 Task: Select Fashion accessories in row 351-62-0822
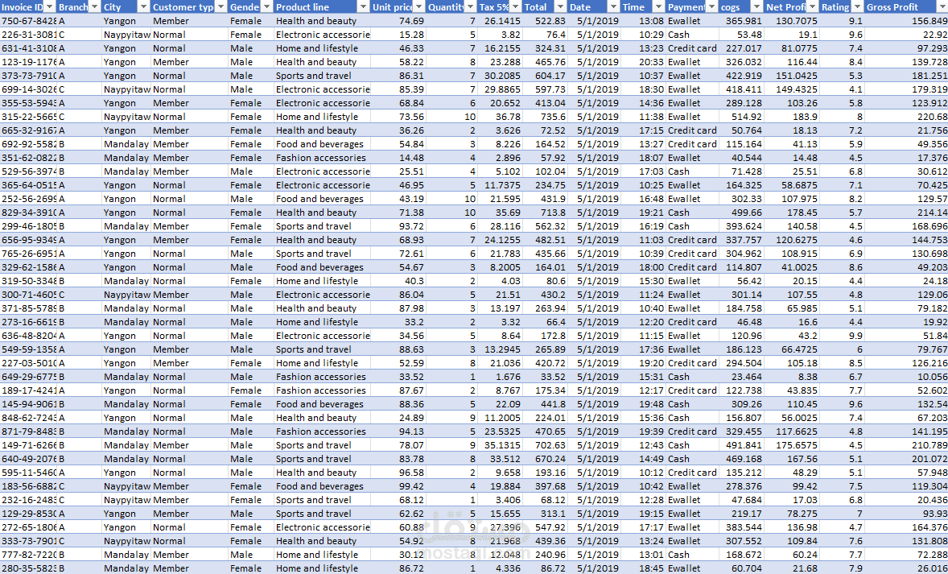click(x=320, y=158)
